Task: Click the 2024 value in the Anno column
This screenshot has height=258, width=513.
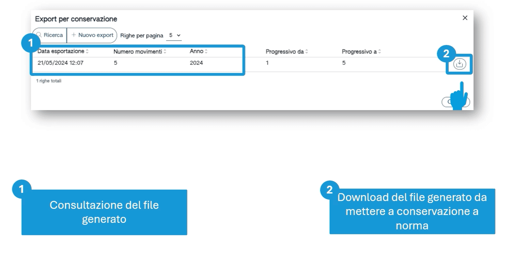Action: click(x=196, y=63)
